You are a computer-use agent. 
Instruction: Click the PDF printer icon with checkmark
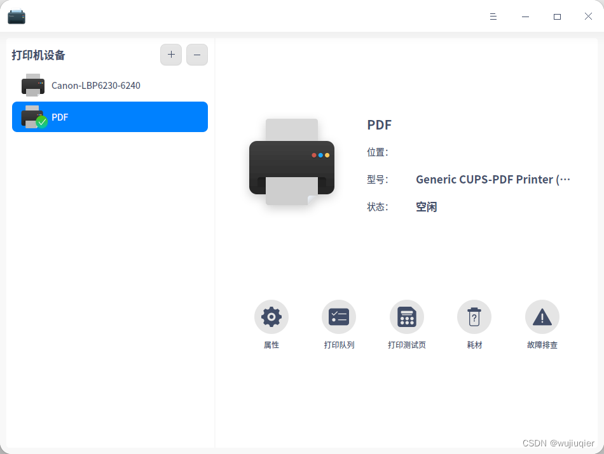[x=34, y=117]
